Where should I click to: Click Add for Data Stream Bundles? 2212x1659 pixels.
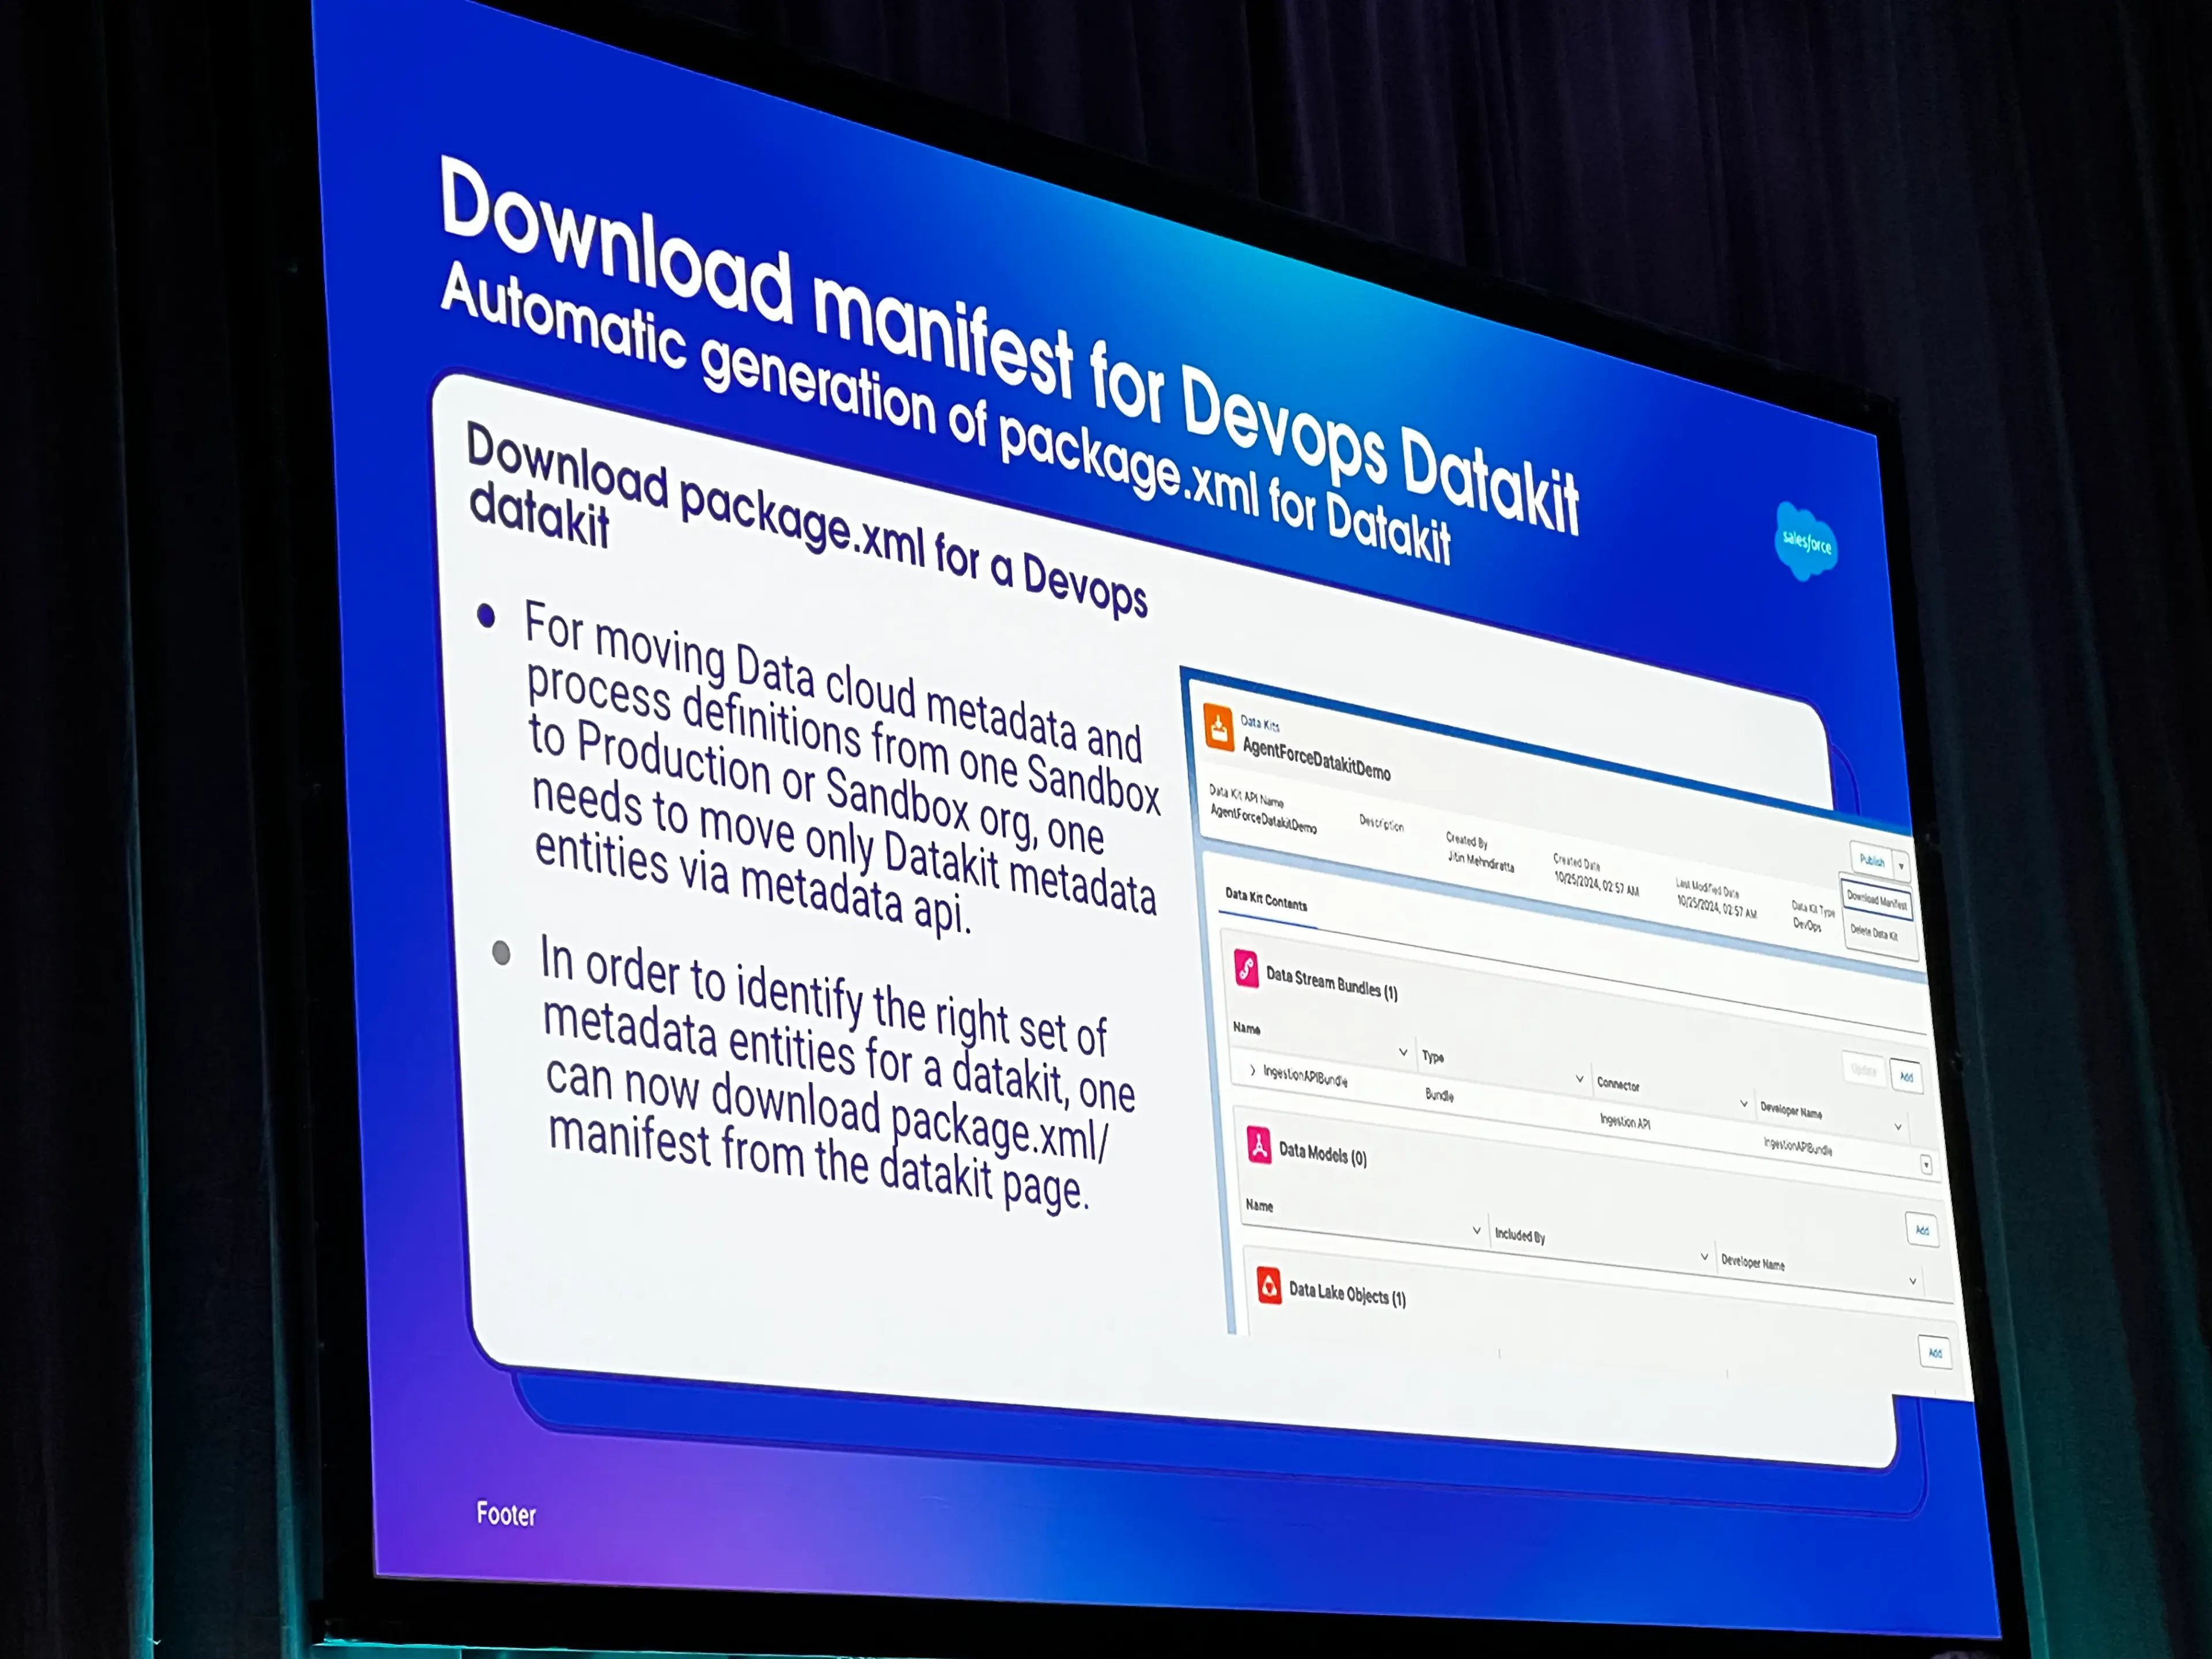pos(1907,1077)
